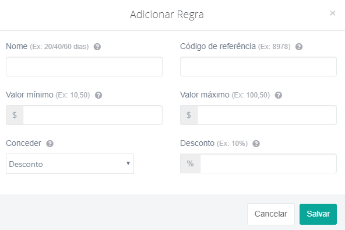345x230 pixels.
Task: Save the rule with Salvar button
Action: [318, 214]
